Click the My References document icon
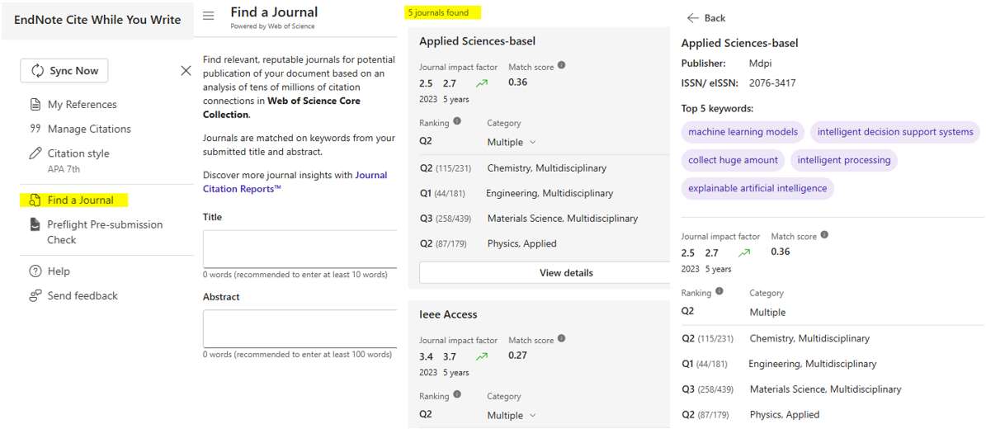The height and width of the screenshot is (429, 986). 35,105
